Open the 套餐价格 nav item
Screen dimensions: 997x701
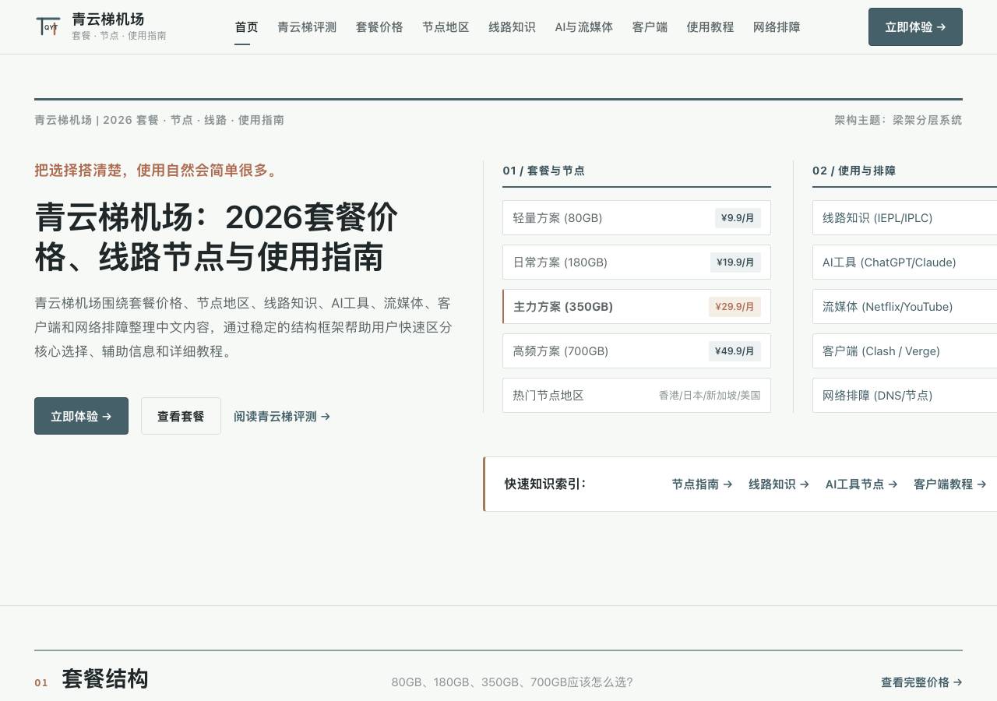379,27
